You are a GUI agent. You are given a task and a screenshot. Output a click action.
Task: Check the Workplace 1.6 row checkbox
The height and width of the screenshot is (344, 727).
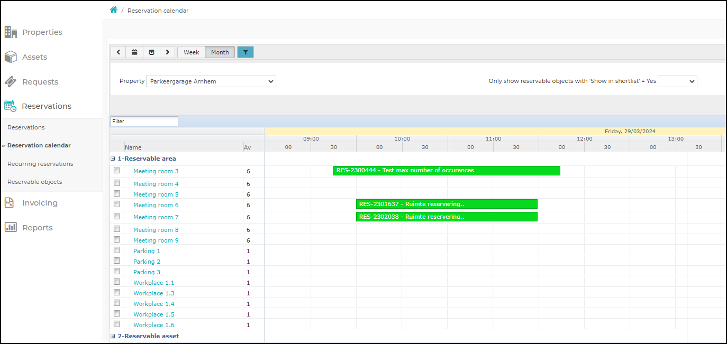117,324
